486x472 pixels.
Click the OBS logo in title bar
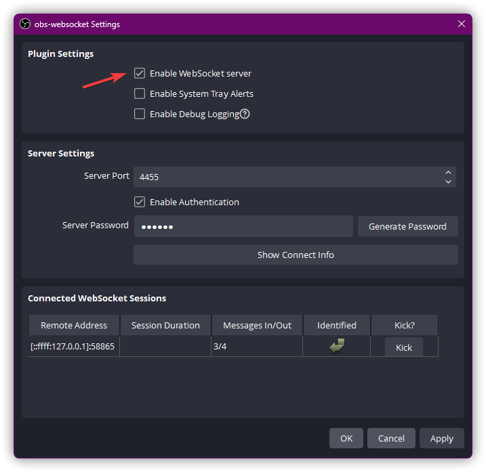point(25,24)
